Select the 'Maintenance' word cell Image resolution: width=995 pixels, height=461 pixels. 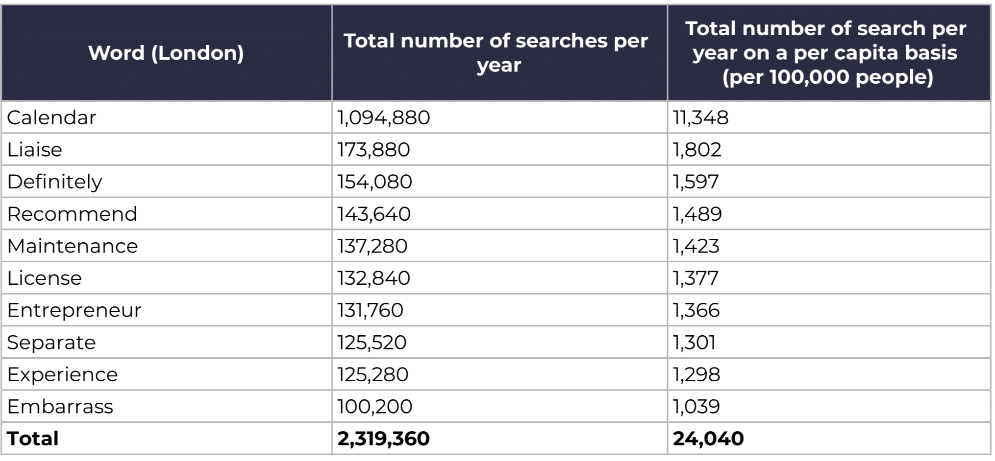73,246
